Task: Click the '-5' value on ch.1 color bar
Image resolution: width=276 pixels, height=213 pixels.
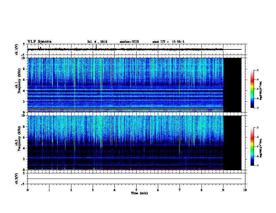Action: [257, 89]
